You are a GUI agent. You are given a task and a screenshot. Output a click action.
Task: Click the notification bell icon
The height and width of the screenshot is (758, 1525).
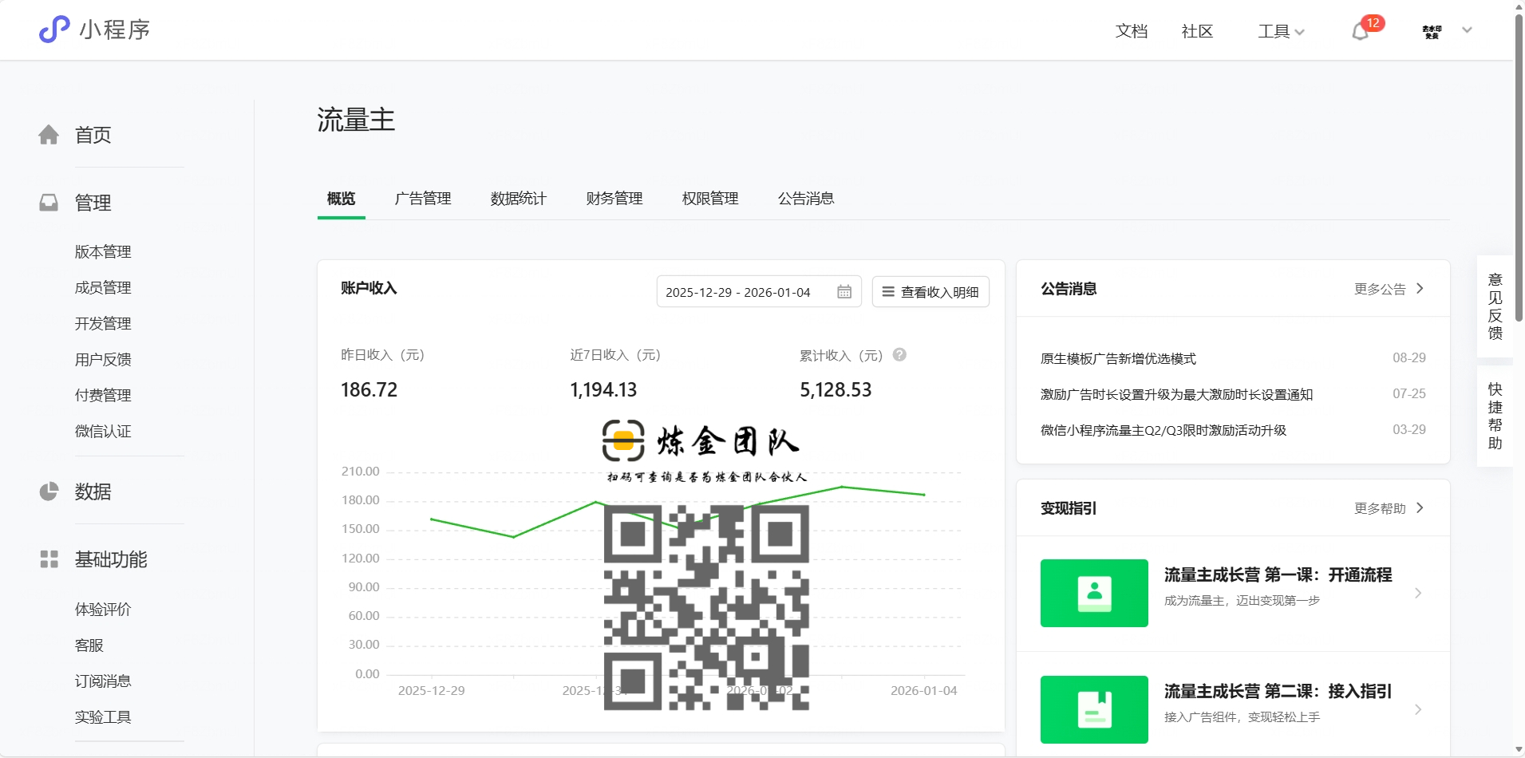[1360, 32]
